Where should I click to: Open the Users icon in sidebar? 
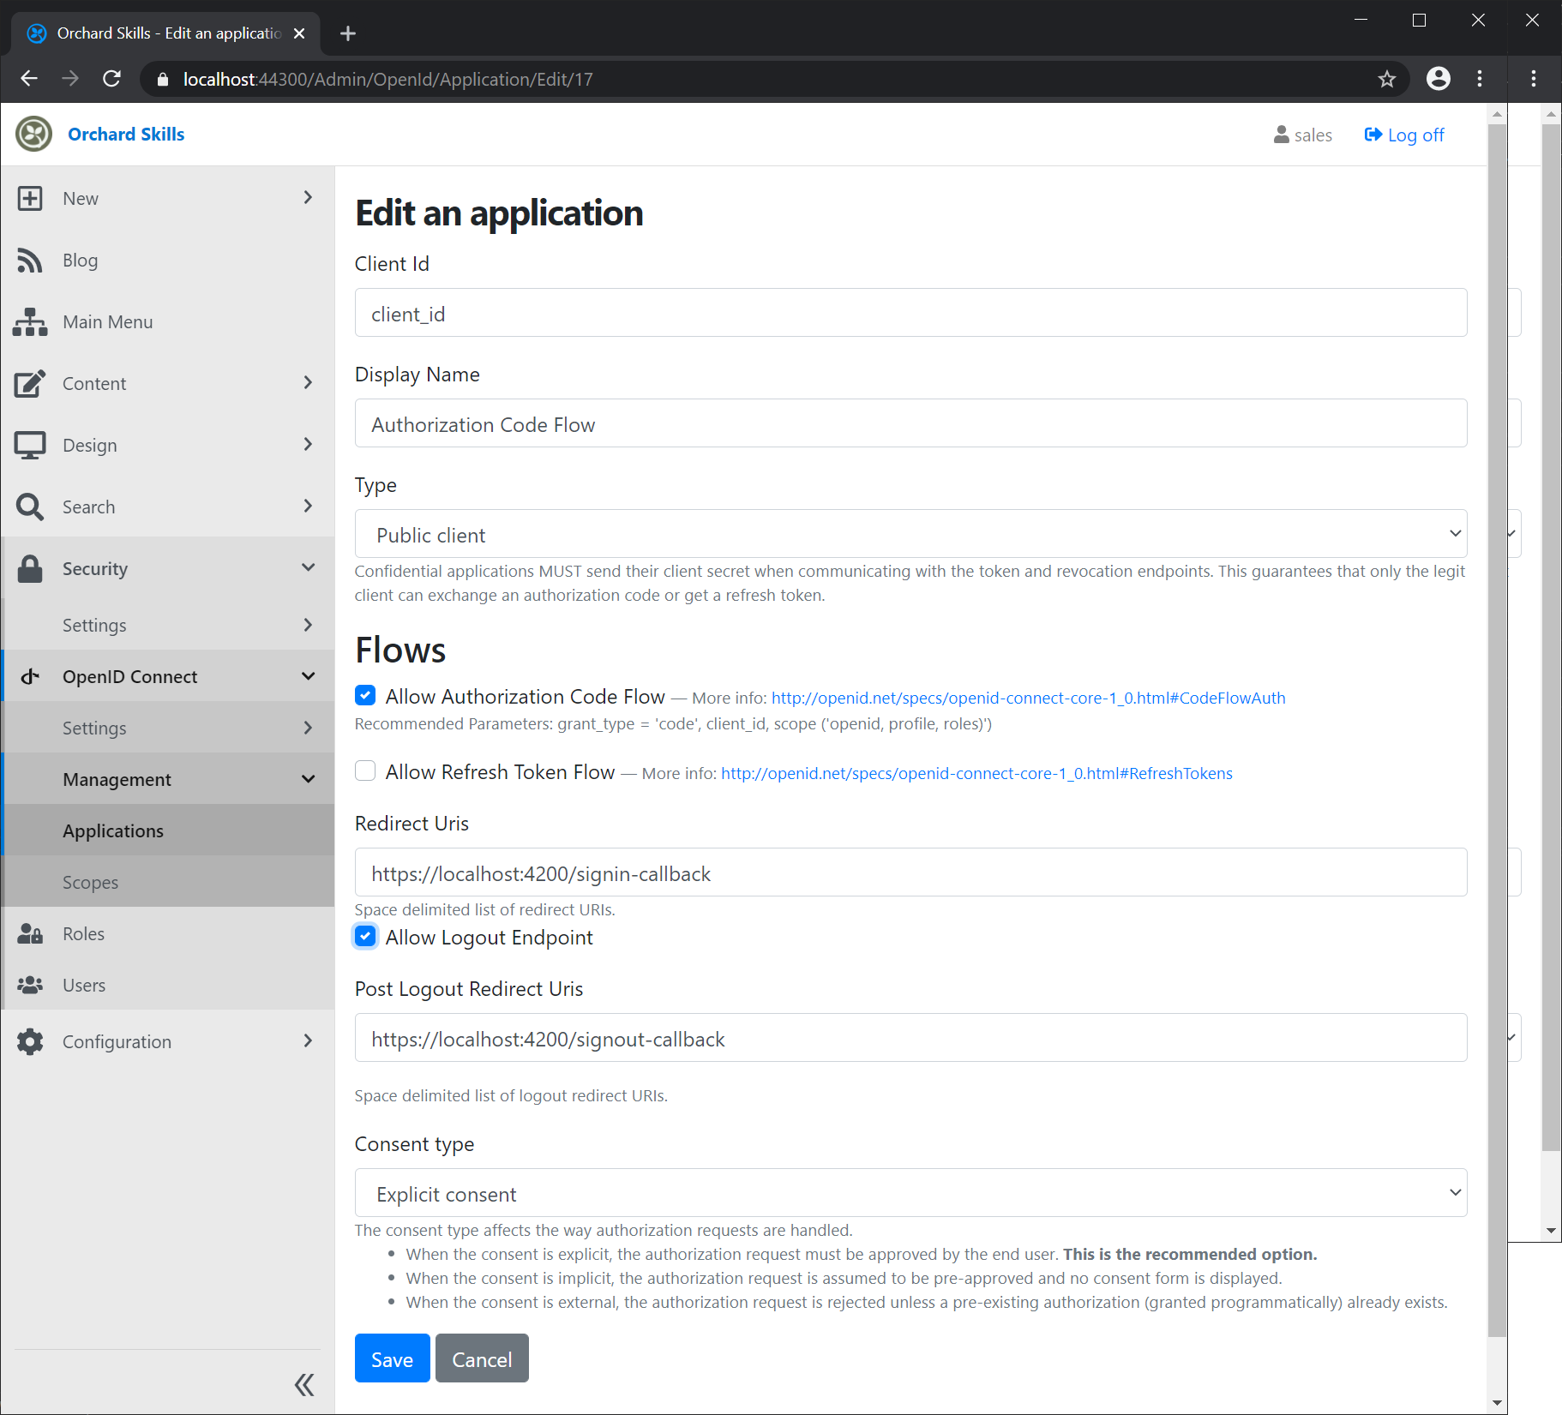click(31, 985)
